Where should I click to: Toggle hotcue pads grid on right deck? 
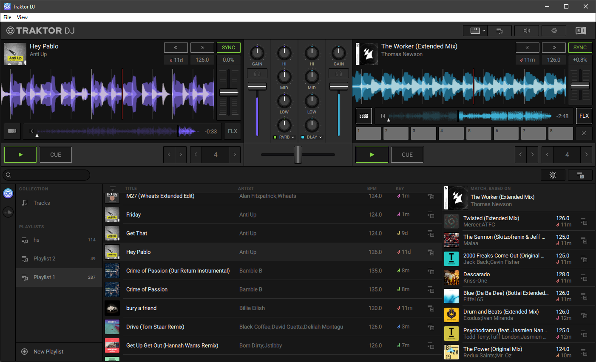pyautogui.click(x=363, y=116)
